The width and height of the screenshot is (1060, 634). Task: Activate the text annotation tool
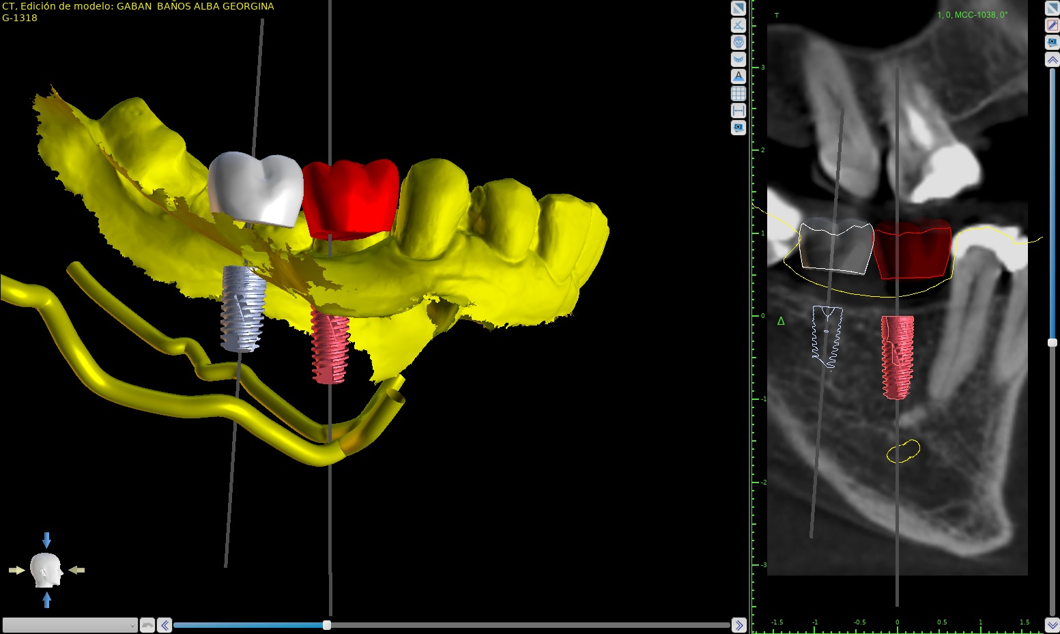tap(739, 76)
